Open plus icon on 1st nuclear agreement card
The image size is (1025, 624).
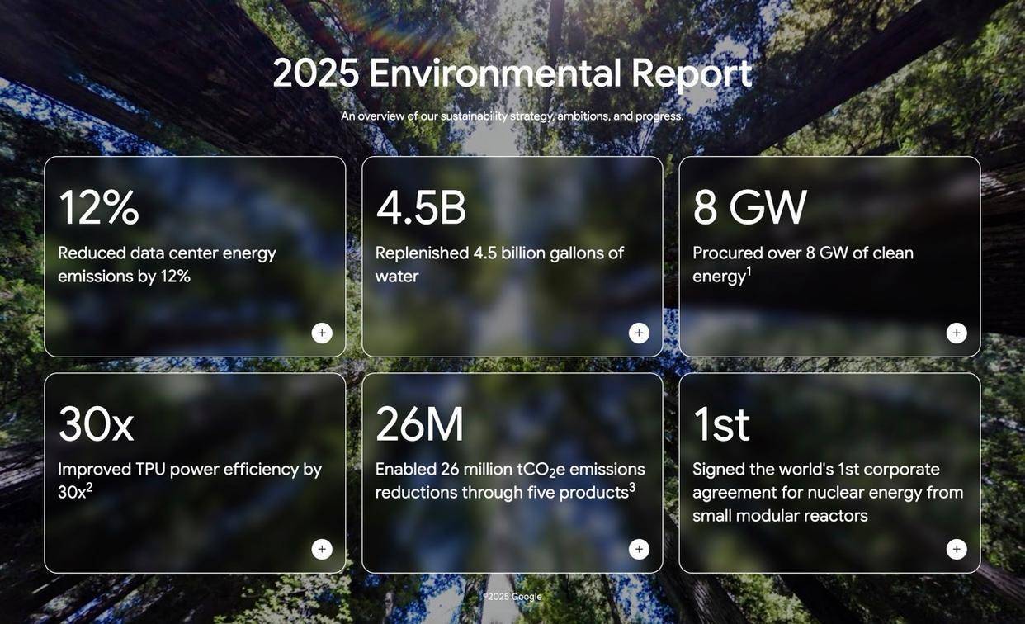coord(957,550)
